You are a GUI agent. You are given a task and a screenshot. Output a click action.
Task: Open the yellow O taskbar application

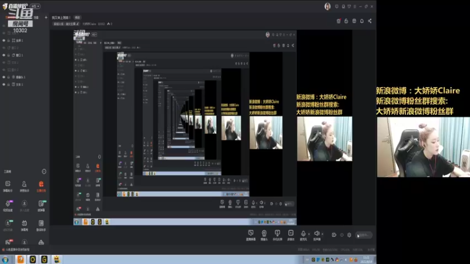click(x=32, y=259)
